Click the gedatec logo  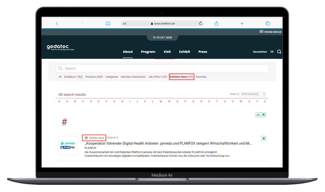60,47
